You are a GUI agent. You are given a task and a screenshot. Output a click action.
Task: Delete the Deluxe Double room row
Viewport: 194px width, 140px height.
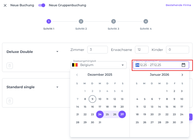(10, 66)
